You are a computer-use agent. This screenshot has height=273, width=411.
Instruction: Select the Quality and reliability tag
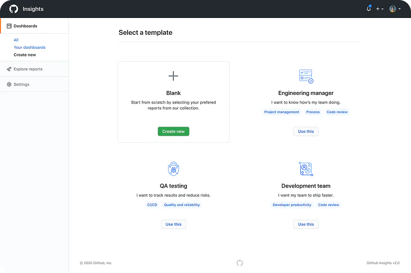tap(182, 205)
